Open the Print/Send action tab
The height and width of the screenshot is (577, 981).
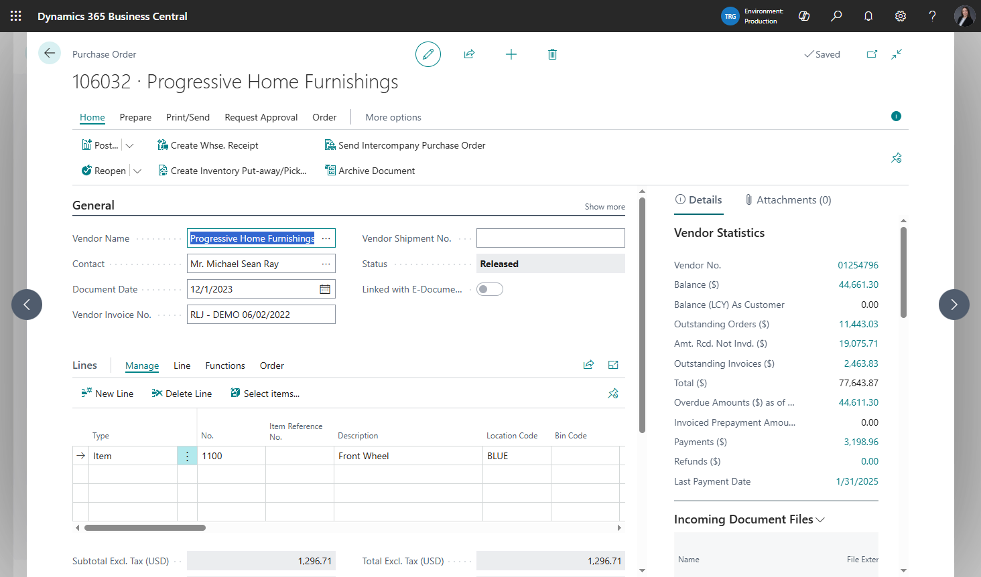point(188,117)
